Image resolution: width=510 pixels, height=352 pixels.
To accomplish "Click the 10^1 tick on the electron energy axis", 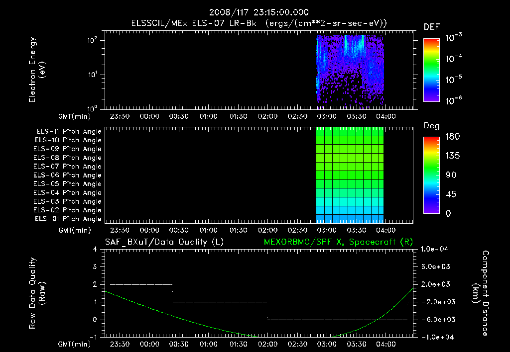I will pos(92,75).
